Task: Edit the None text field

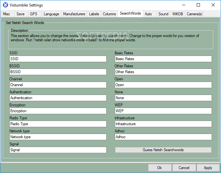Action: tap(163, 98)
